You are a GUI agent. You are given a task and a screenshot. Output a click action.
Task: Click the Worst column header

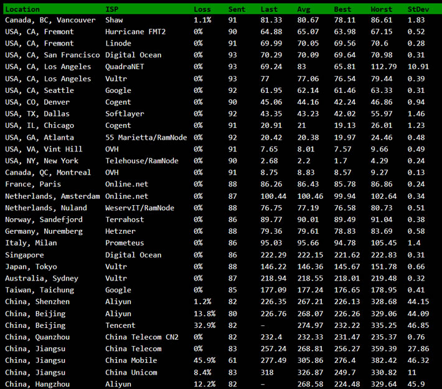click(x=382, y=9)
